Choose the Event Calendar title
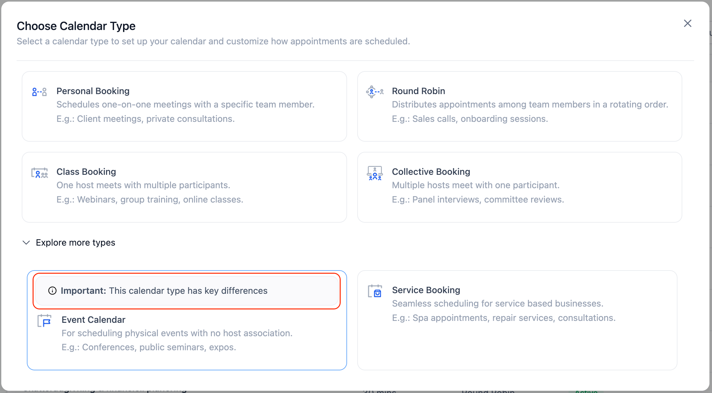Viewport: 712px width, 393px height. point(93,320)
